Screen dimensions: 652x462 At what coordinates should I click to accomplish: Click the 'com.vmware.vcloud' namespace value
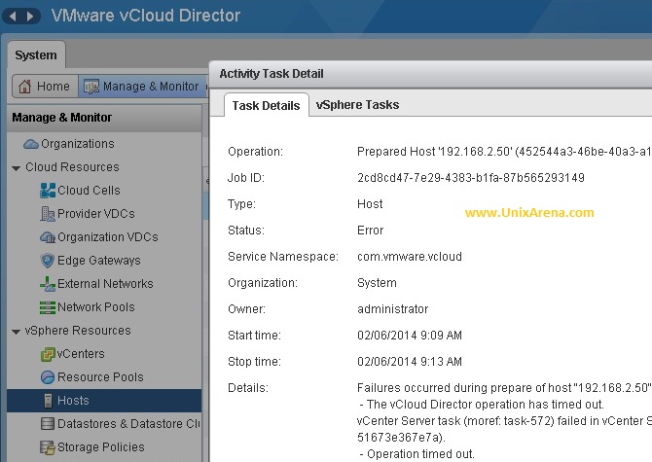pos(409,257)
